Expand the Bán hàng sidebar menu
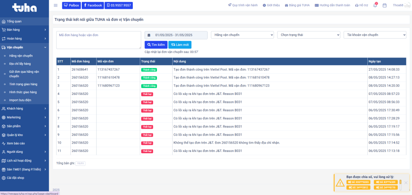Image resolution: width=412 pixels, height=195 pixels. pyautogui.click(x=24, y=30)
